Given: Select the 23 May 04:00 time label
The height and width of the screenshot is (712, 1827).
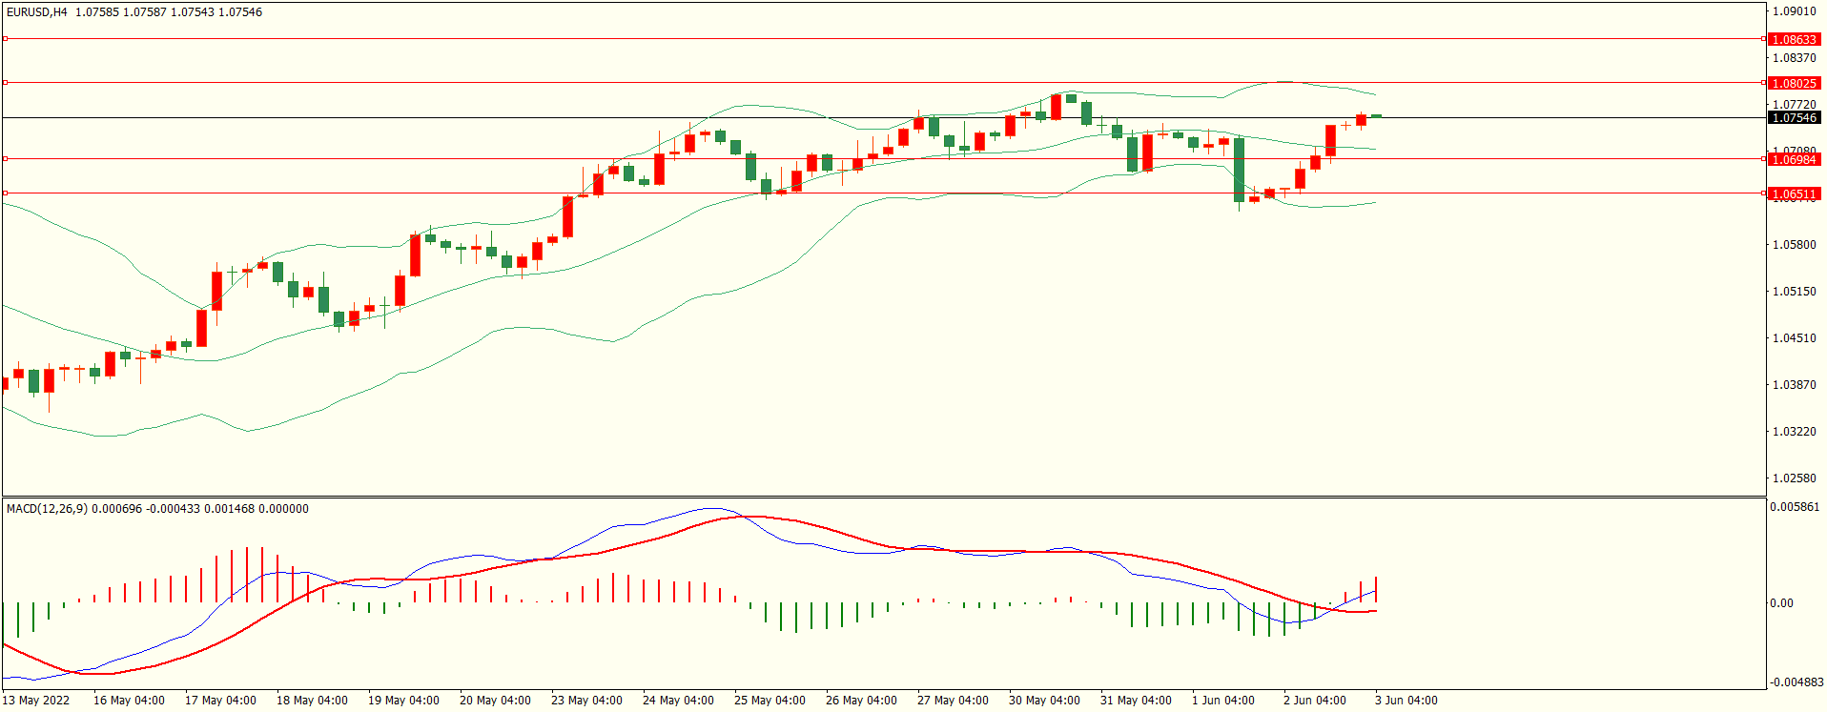Looking at the screenshot, I should tap(586, 701).
